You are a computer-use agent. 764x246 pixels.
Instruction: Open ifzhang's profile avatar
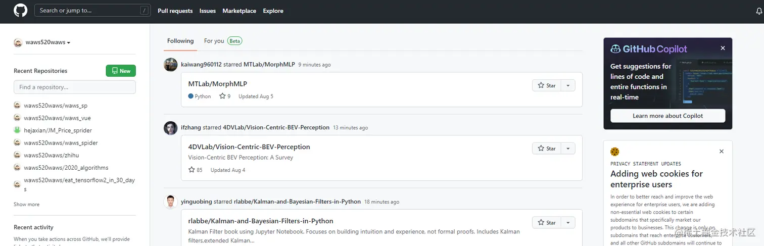[171, 128]
